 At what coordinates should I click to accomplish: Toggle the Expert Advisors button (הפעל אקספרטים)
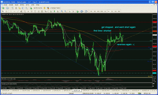54,8
